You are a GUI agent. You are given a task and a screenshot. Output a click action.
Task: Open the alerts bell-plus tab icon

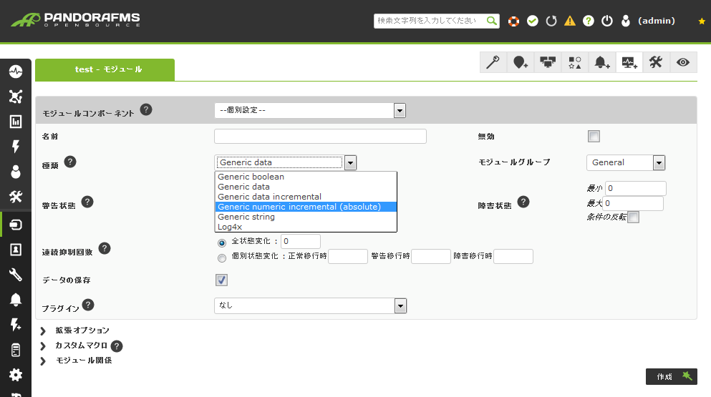click(602, 62)
